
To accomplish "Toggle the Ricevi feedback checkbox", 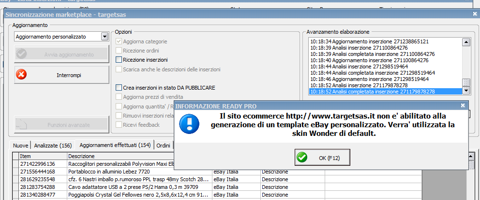I will pyautogui.click(x=119, y=125).
